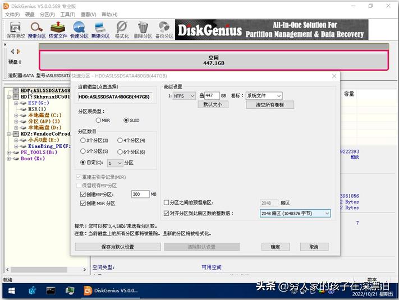Open the NTFS file system dropdown
399x300 pixels.
click(x=185, y=96)
